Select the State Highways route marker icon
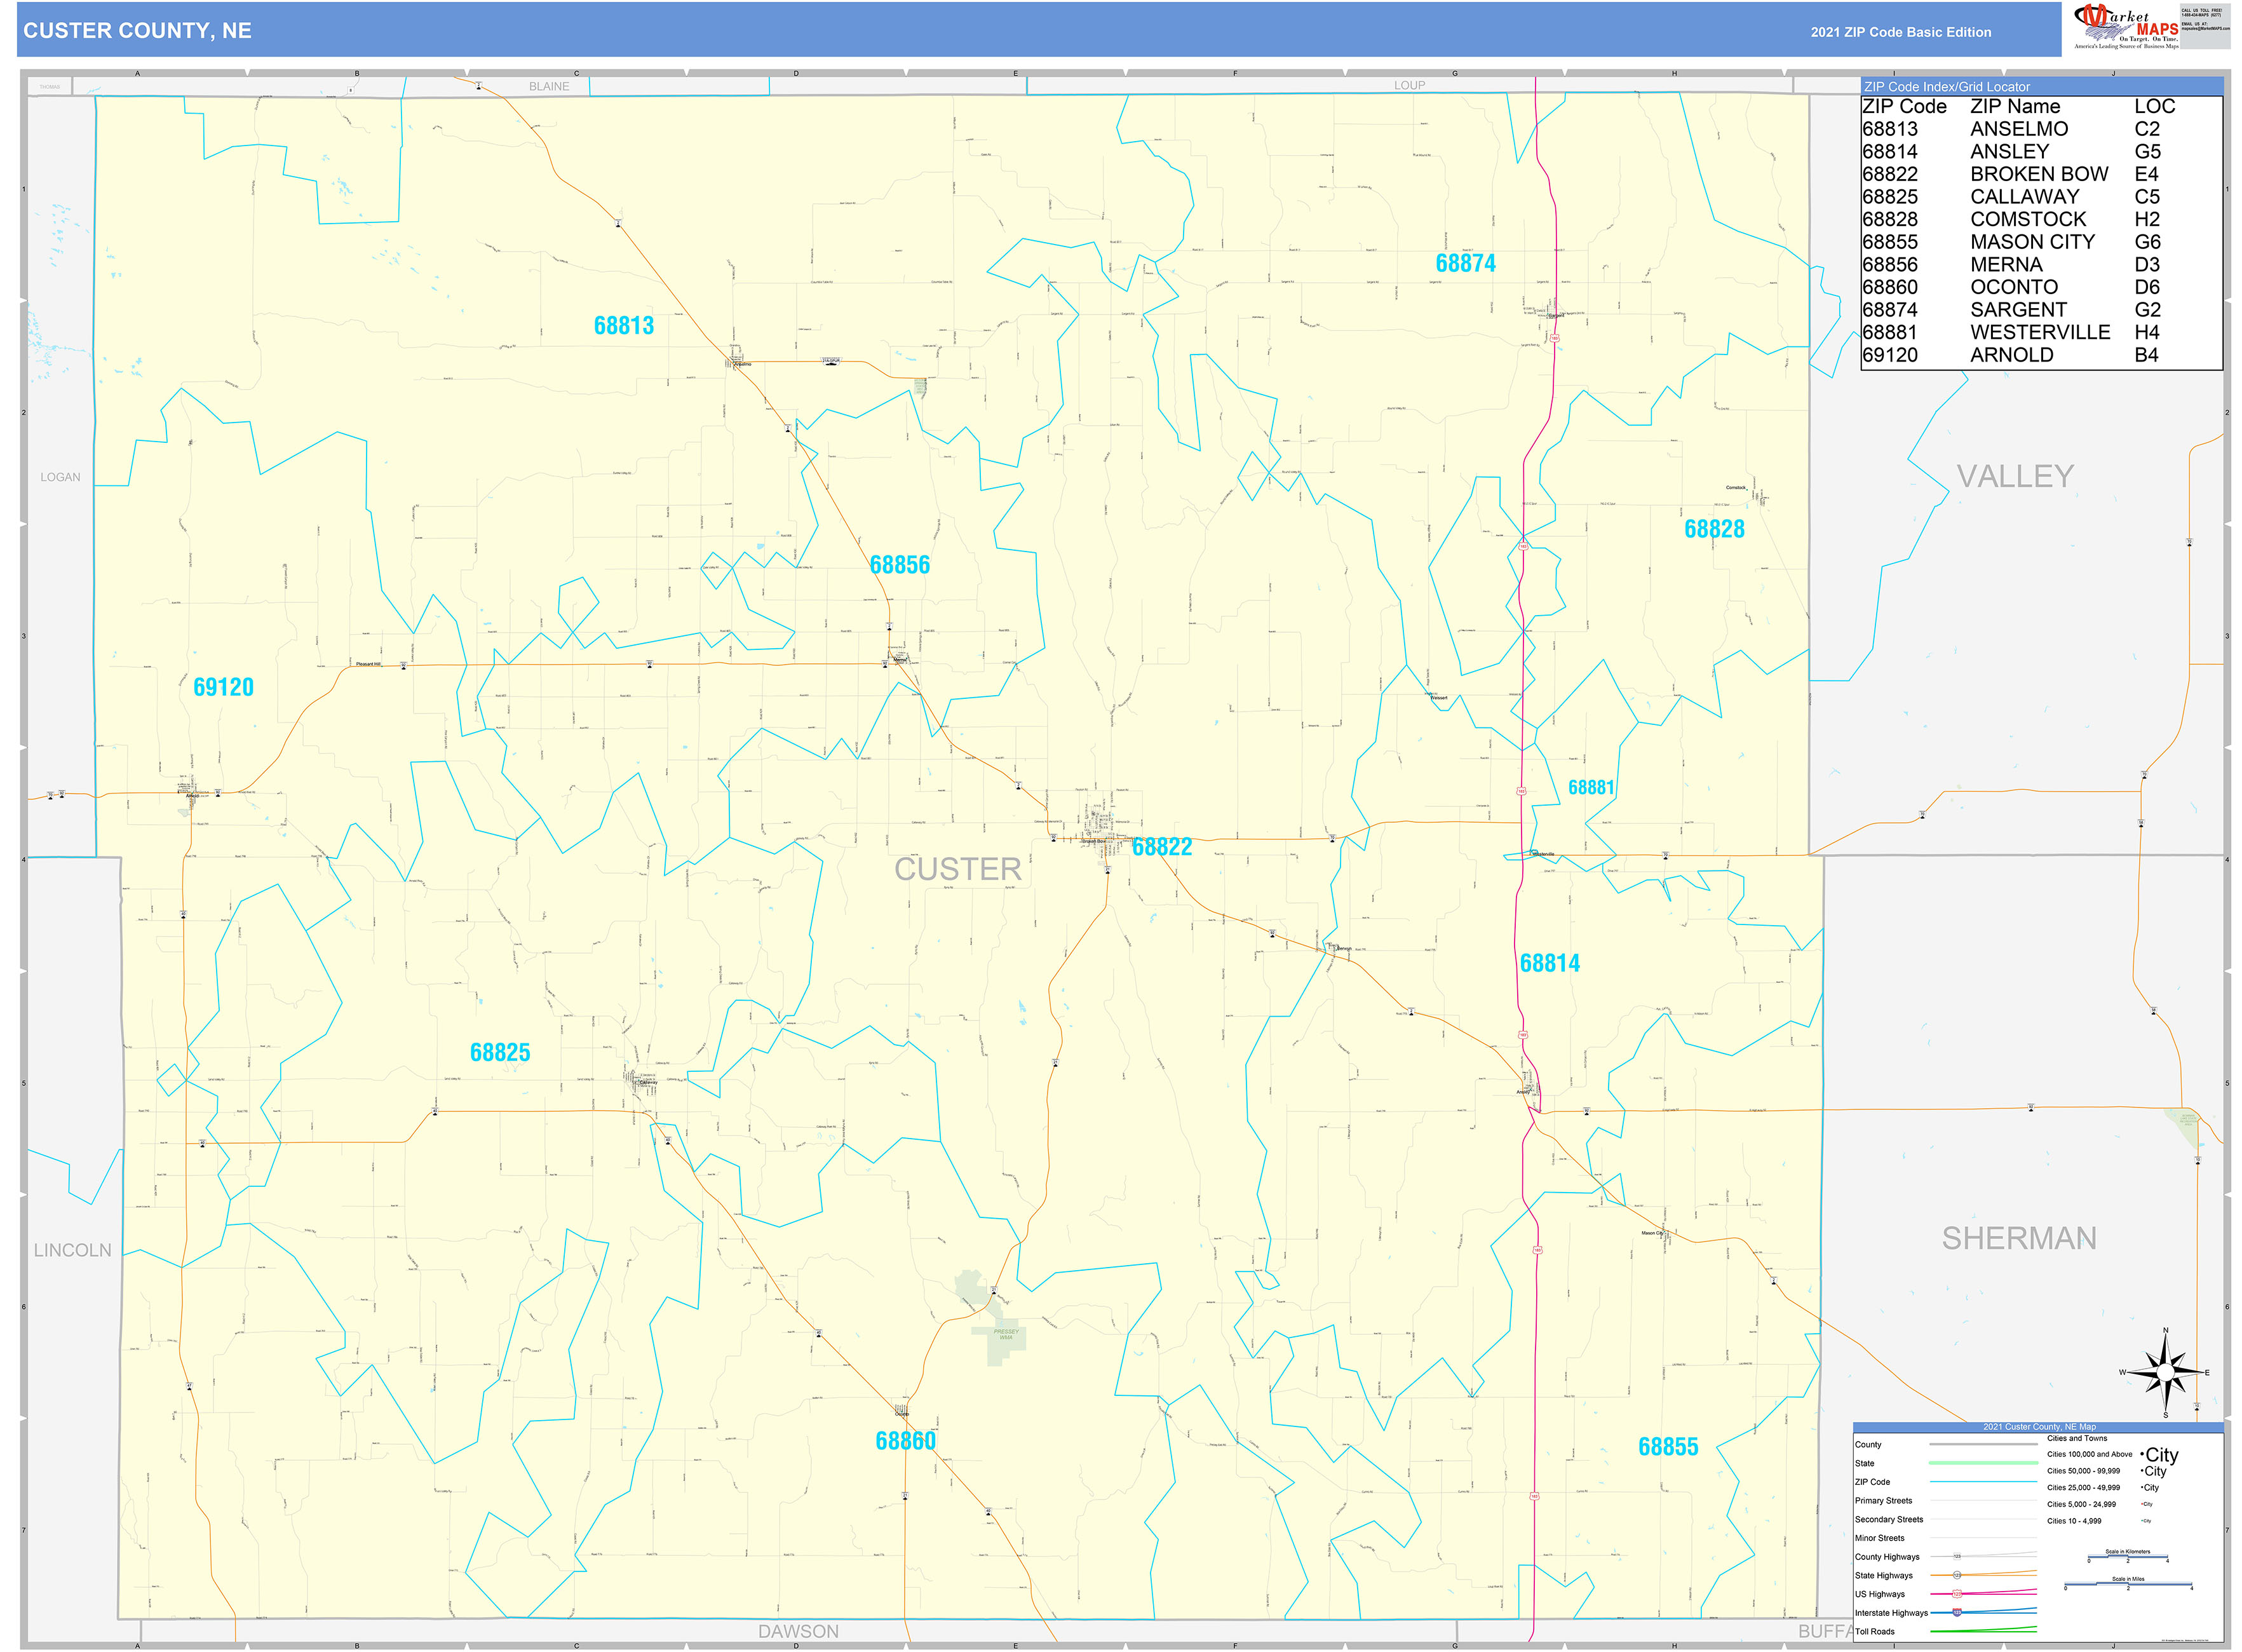Image resolution: width=2242 pixels, height=1652 pixels. click(x=1957, y=1576)
